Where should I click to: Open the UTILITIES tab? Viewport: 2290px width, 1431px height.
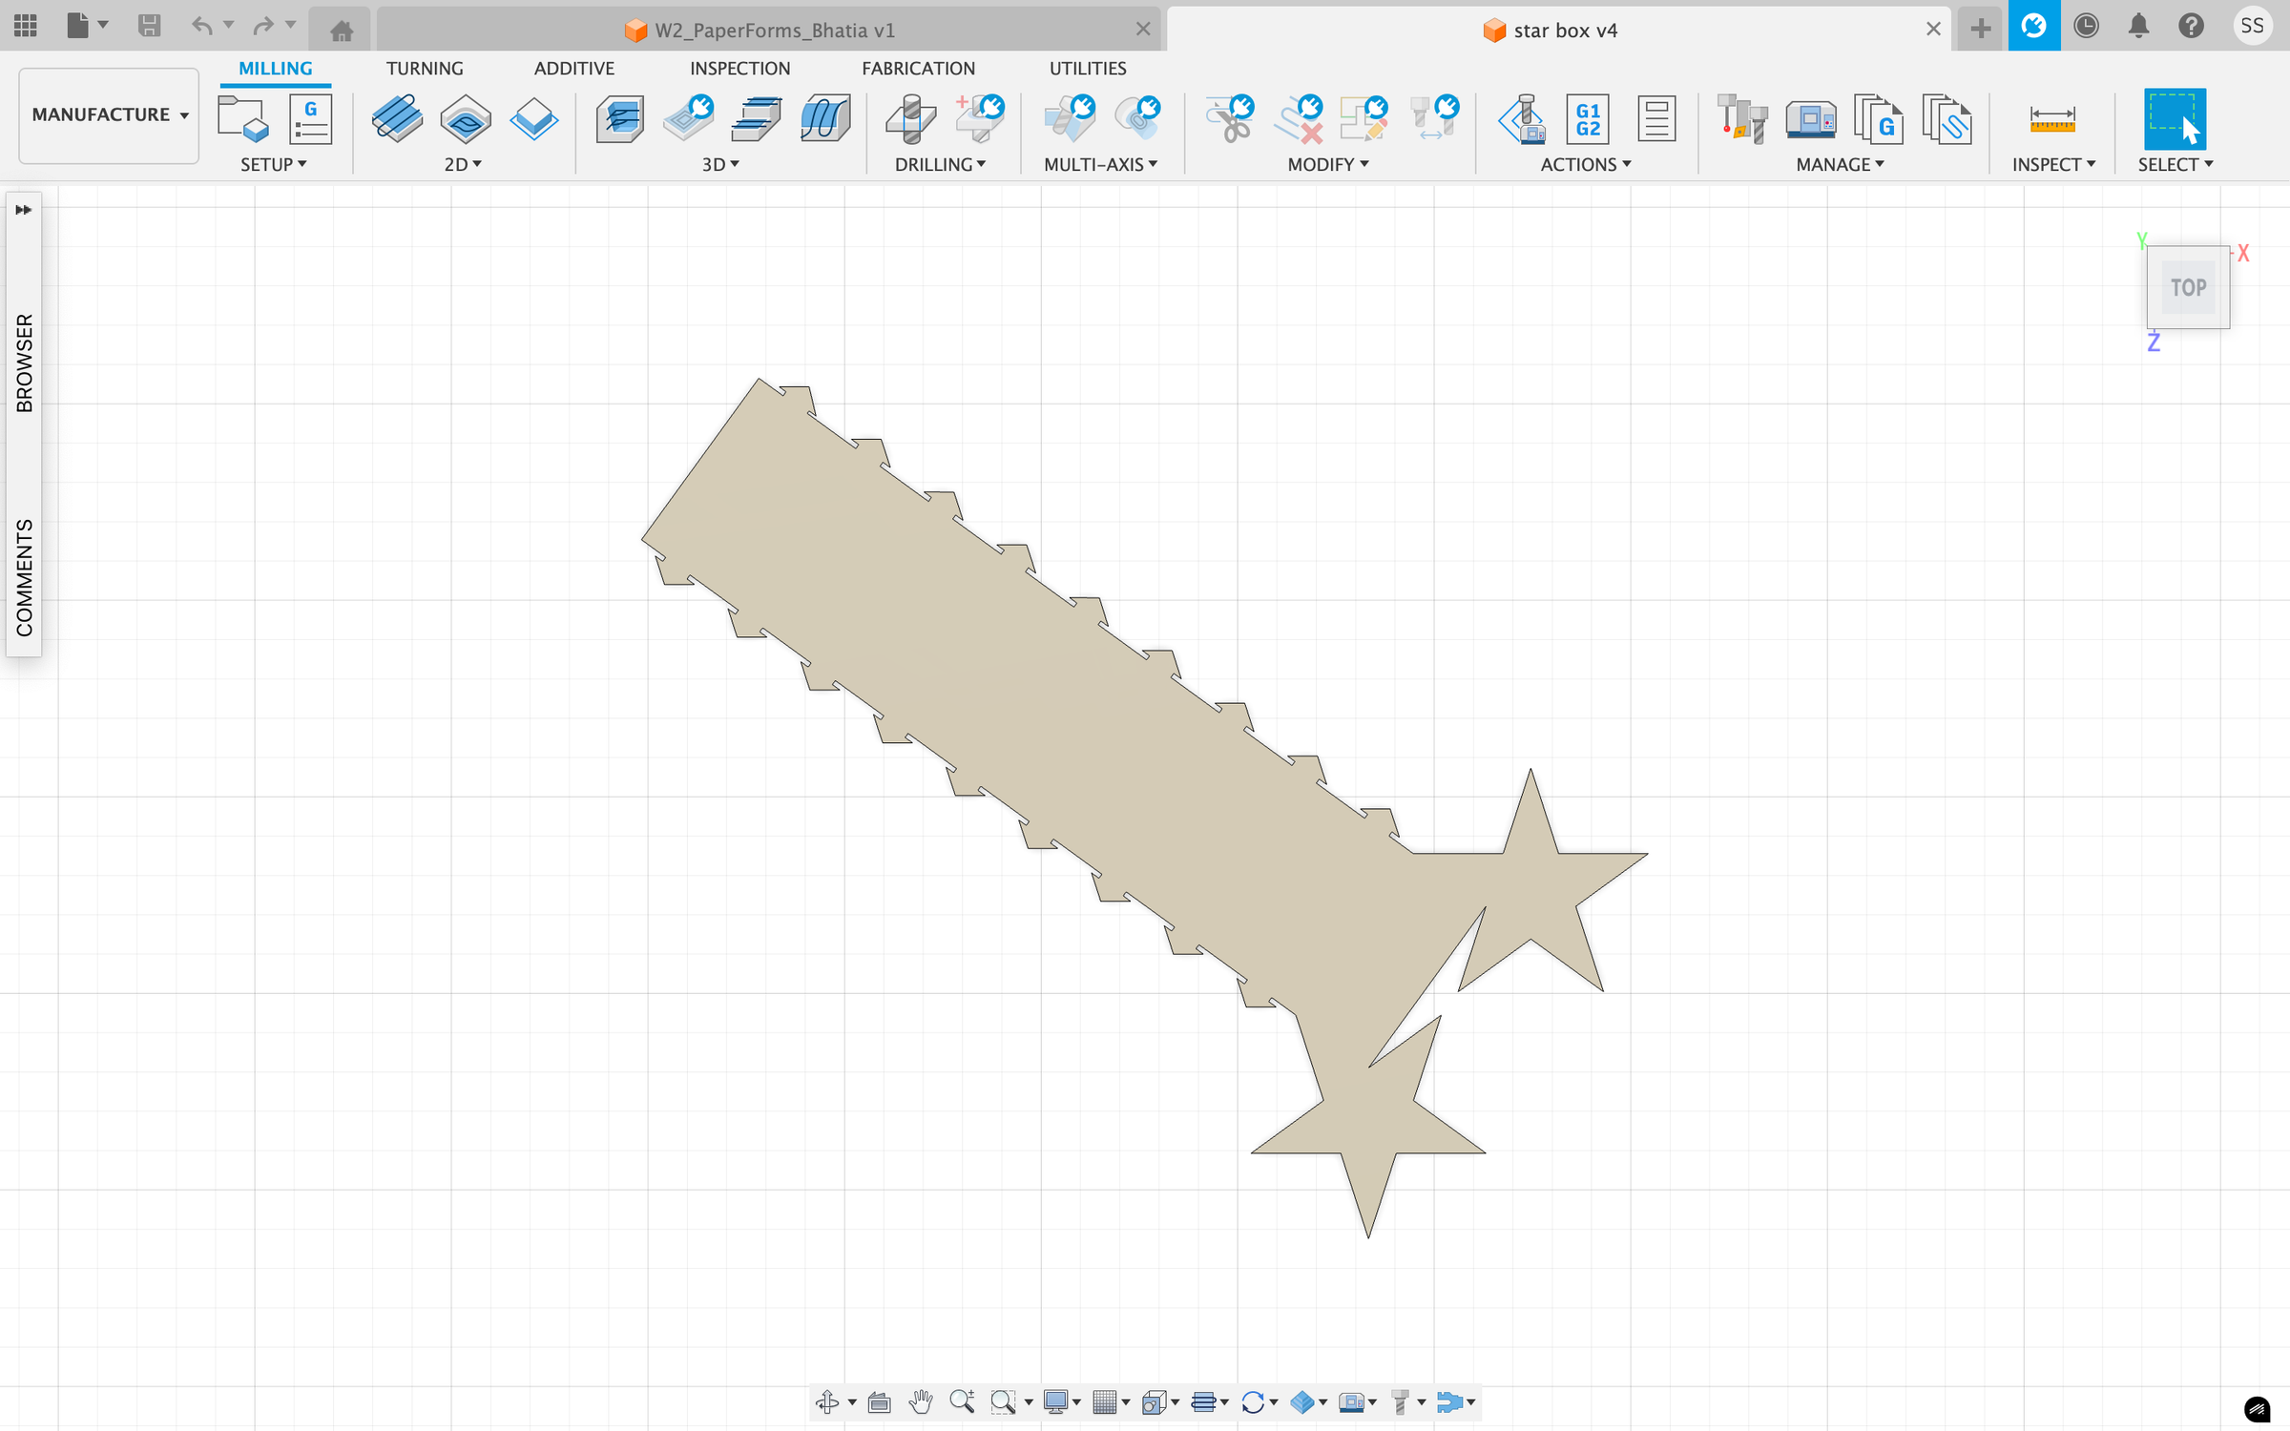pyautogui.click(x=1088, y=69)
